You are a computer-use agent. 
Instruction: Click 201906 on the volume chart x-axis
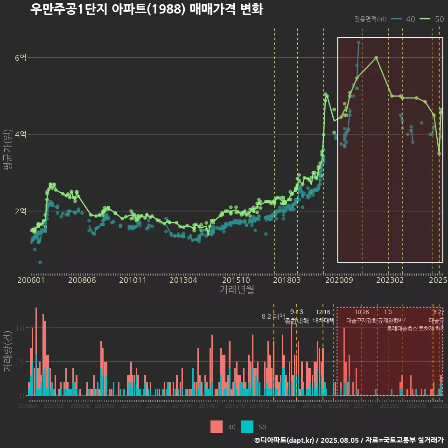(312, 406)
